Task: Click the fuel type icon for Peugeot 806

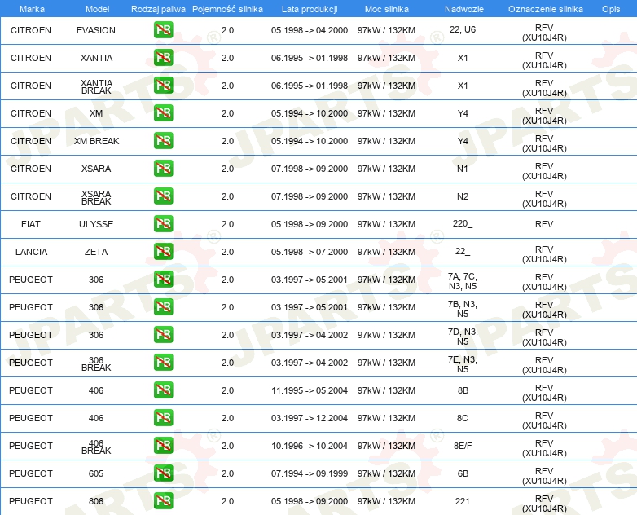Action: (x=163, y=500)
